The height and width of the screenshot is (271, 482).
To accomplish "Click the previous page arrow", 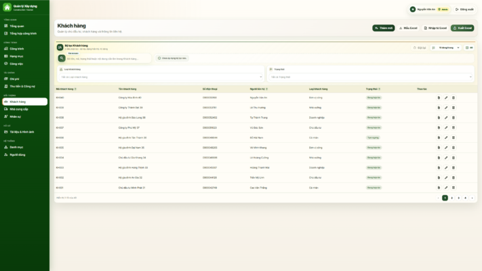I will (x=438, y=199).
